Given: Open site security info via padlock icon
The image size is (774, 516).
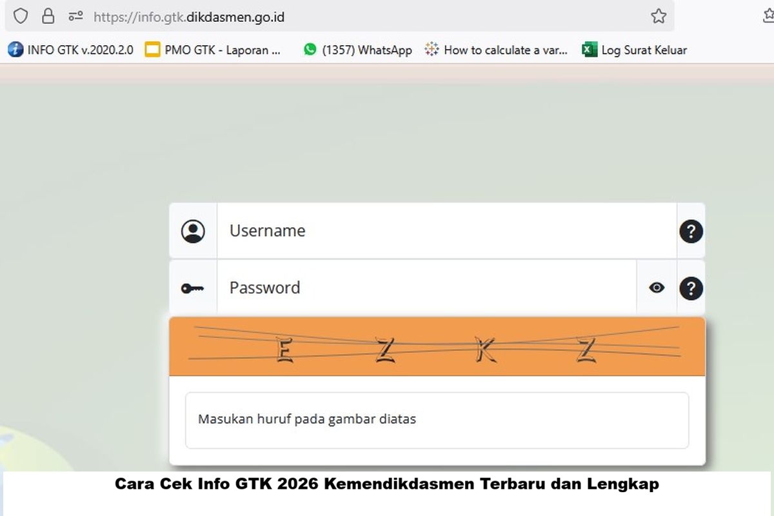Looking at the screenshot, I should pyautogui.click(x=48, y=16).
